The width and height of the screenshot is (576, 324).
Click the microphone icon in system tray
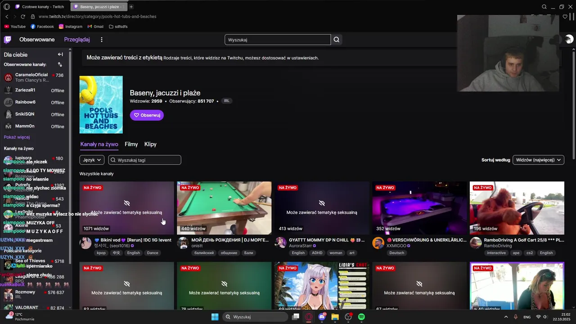coord(516,317)
